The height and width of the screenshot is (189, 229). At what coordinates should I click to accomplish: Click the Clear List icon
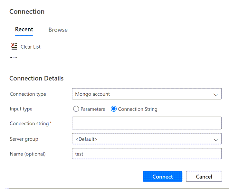pos(14,46)
